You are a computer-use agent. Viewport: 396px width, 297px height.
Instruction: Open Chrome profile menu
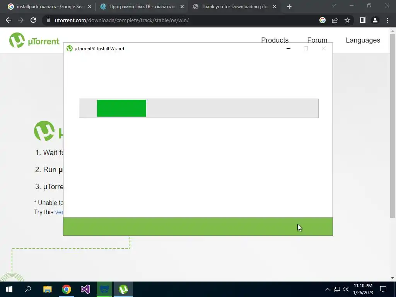[375, 20]
